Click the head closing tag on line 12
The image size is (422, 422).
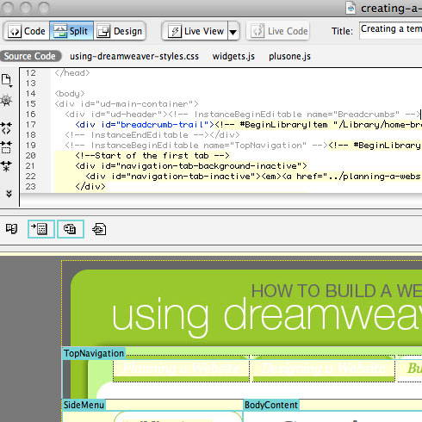point(72,73)
